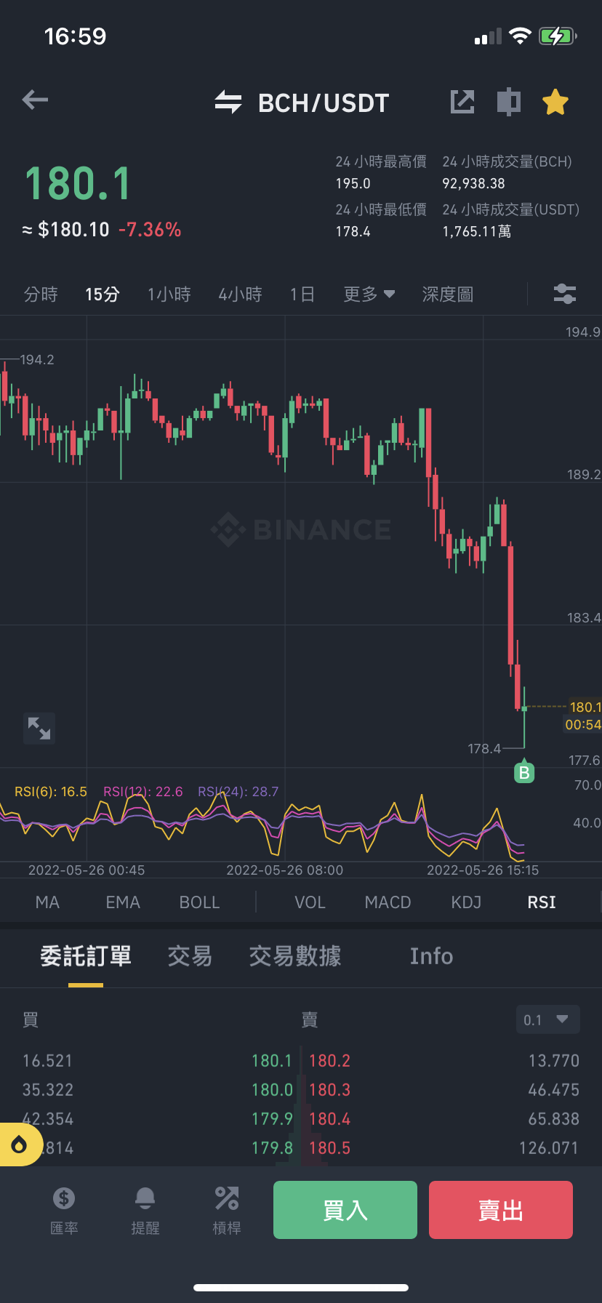Image resolution: width=602 pixels, height=1303 pixels.
Task: Tap the BCH volume 92,938.38
Action: pyautogui.click(x=474, y=184)
